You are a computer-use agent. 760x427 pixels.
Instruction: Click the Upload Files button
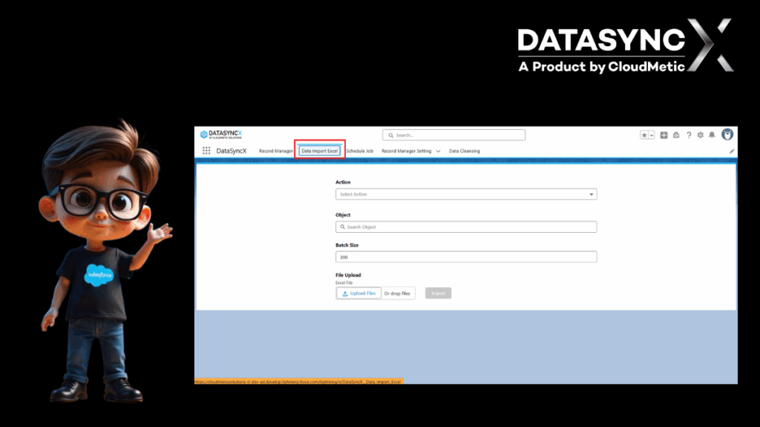tap(358, 293)
